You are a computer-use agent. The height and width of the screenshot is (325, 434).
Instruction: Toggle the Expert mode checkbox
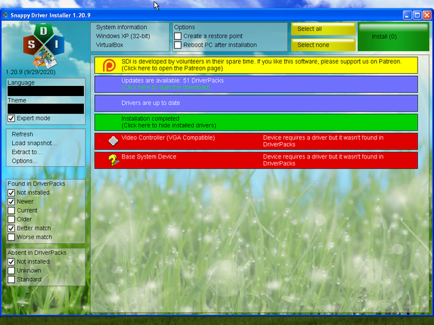pos(12,118)
